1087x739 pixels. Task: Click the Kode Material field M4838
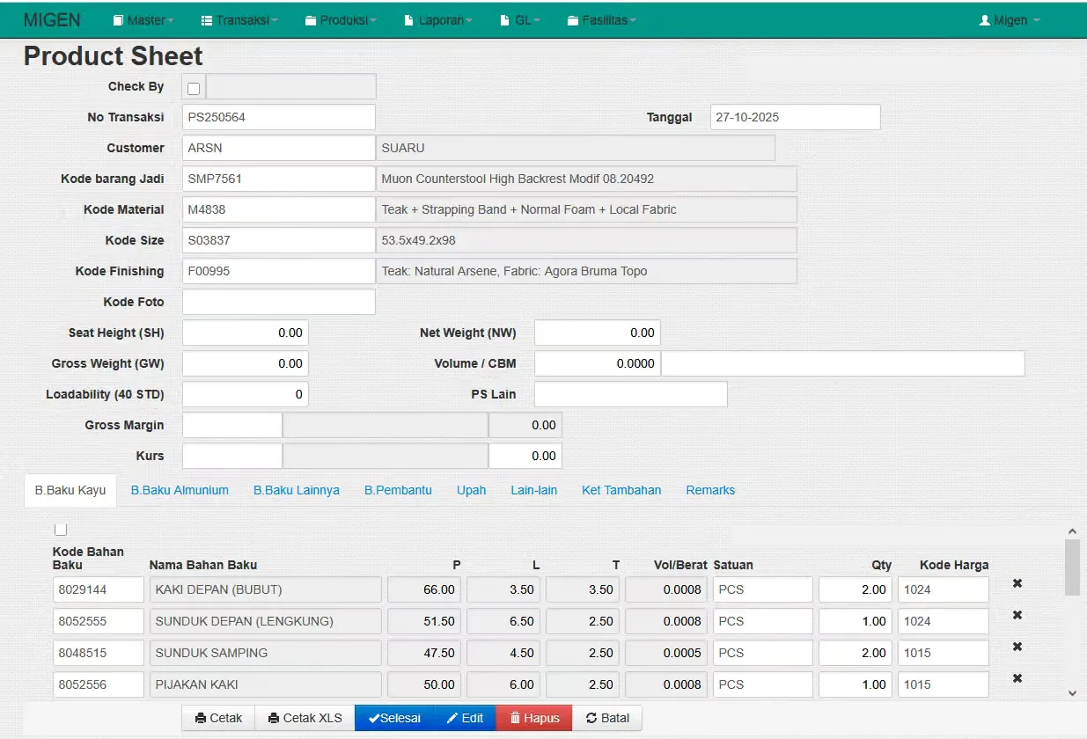[x=279, y=209]
